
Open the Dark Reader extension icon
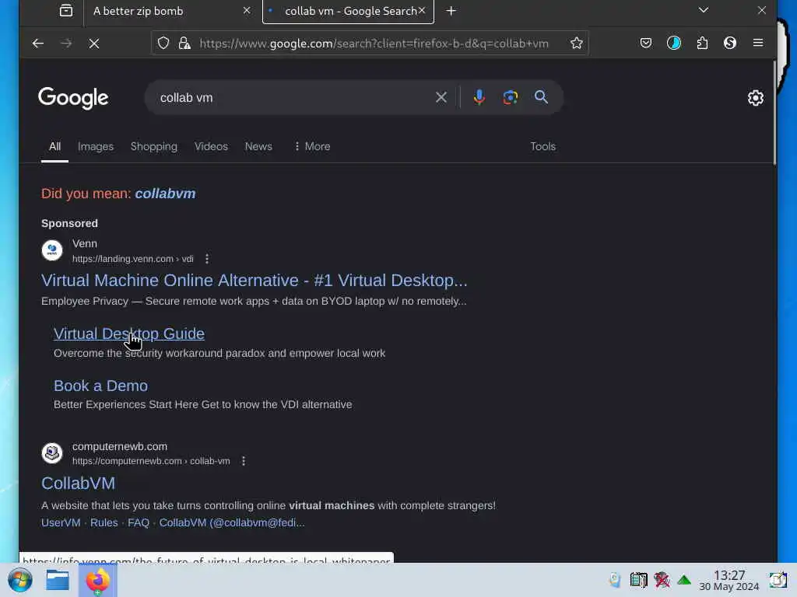673,44
